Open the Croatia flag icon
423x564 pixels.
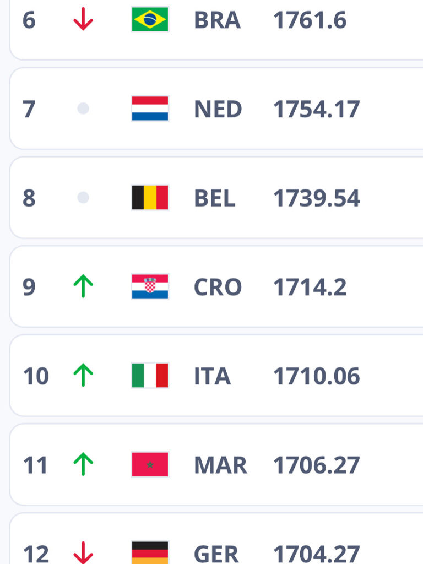tap(150, 286)
